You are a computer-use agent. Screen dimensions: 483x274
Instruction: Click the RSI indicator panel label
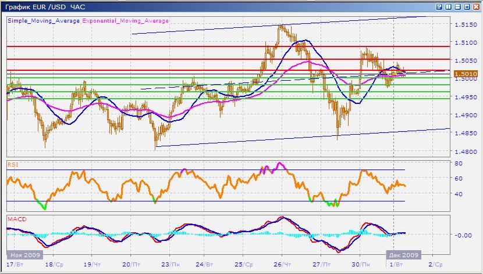pos(12,165)
